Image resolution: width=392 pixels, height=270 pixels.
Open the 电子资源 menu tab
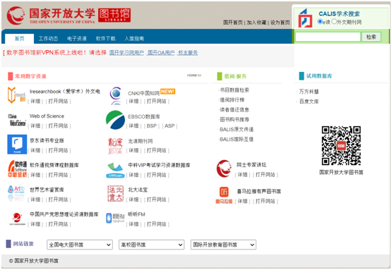point(77,39)
